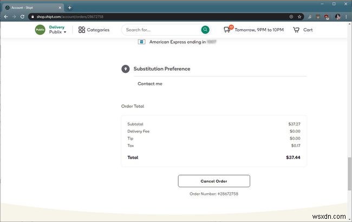Click the first browser extension icon
Image resolution: width=352 pixels, height=222 pixels.
[x=310, y=17]
